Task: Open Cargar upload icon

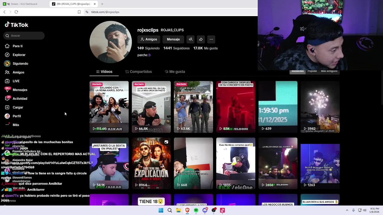Action: pos(7,107)
